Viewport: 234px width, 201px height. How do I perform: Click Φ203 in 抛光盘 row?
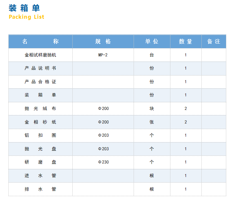point(103,149)
